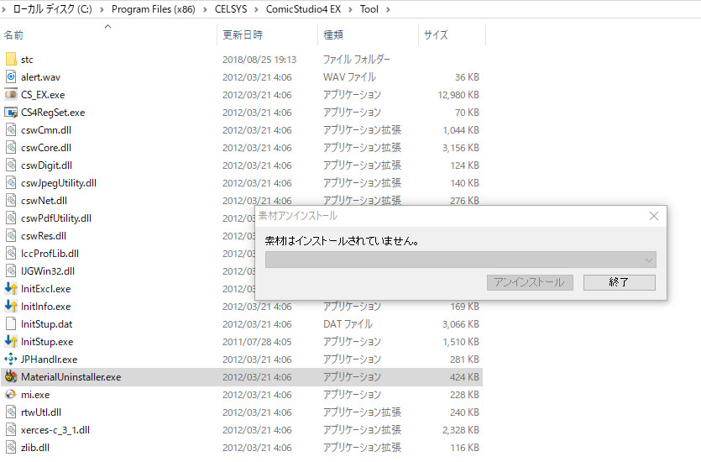This screenshot has height=462, width=701.
Task: Click the stc folder icon
Action: [11, 59]
